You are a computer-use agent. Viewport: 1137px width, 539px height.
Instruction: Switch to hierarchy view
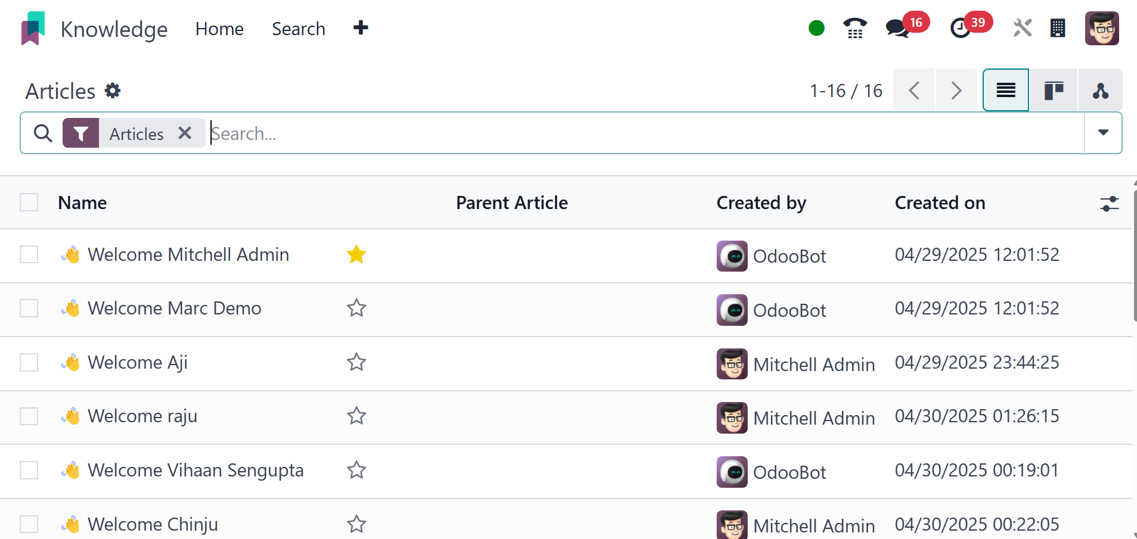[x=1100, y=91]
